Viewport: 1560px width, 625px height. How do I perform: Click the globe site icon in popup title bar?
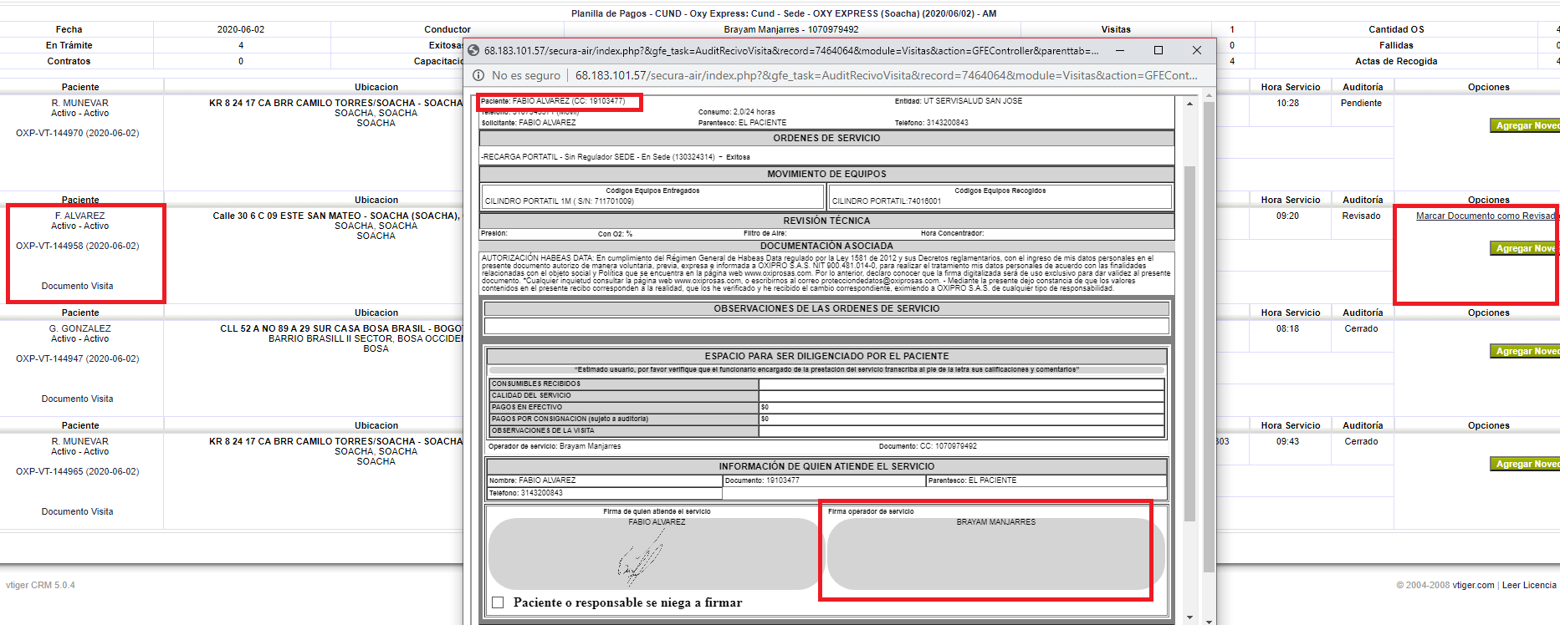pyautogui.click(x=473, y=50)
